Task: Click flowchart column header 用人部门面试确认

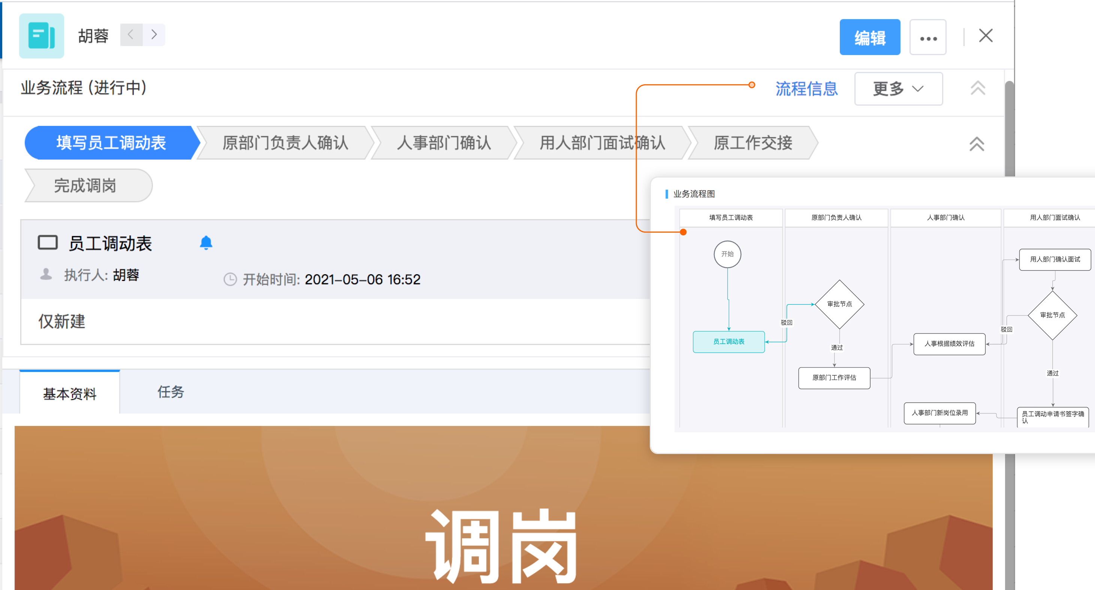Action: click(1049, 218)
